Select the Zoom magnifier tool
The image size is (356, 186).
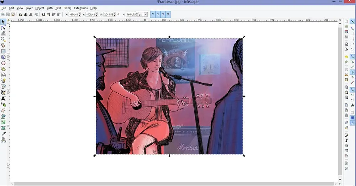pos(3,39)
